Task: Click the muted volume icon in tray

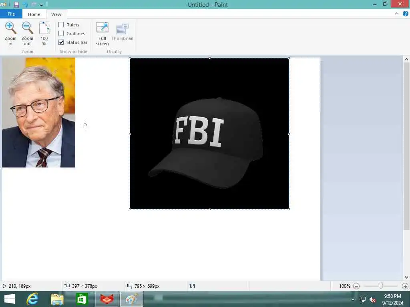Action: tap(372, 299)
